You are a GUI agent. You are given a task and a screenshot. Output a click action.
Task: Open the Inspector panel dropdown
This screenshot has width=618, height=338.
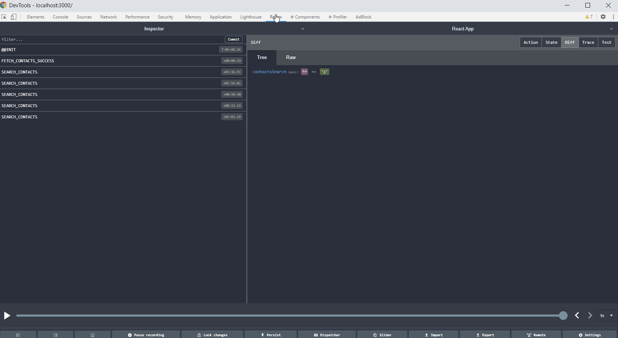point(303,29)
